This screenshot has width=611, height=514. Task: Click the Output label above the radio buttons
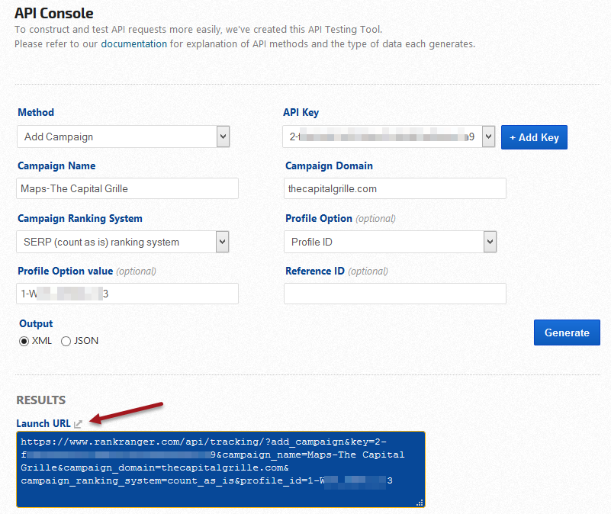tap(34, 323)
